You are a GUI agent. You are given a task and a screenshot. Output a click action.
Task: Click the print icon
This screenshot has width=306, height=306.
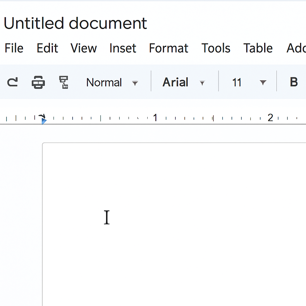tap(38, 82)
